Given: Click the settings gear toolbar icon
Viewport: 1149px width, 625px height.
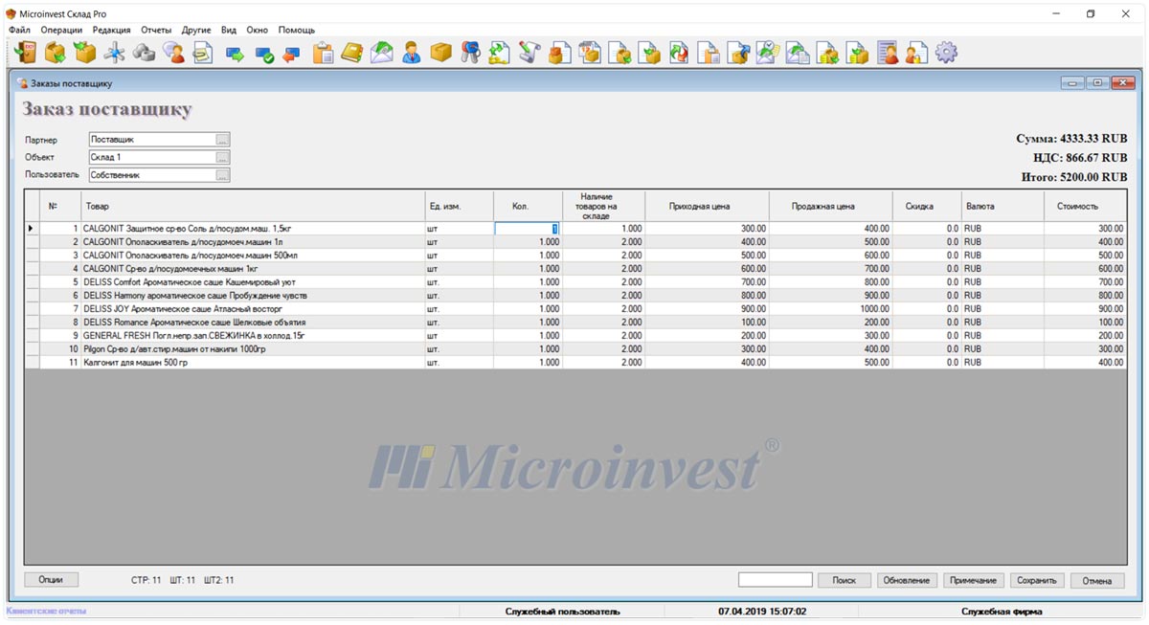Looking at the screenshot, I should click(946, 53).
